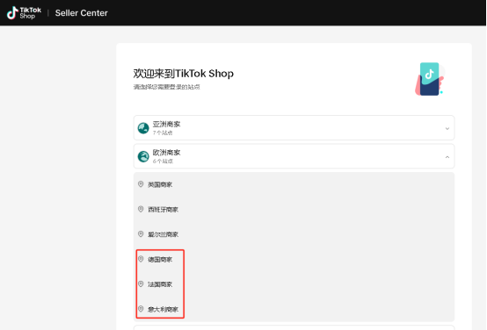The height and width of the screenshot is (330, 487).
Task: Click the location pin next to 法国商家
Action: [x=141, y=283]
